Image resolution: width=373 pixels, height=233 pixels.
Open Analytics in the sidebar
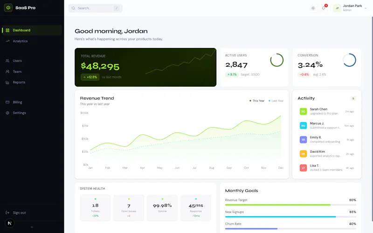(32, 41)
